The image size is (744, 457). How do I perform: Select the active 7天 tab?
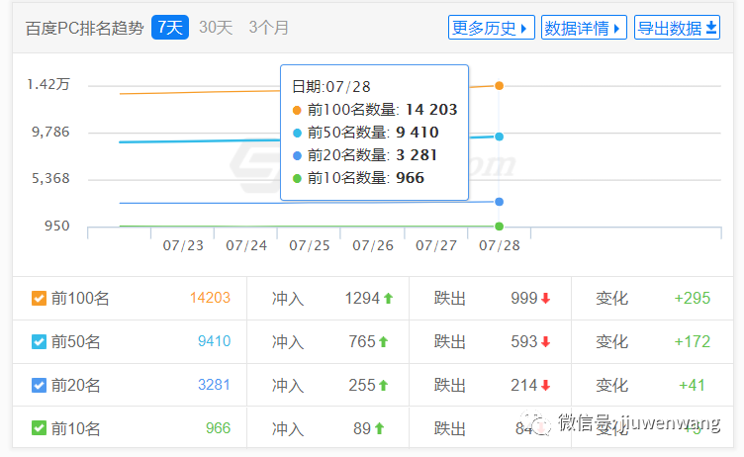click(x=169, y=28)
